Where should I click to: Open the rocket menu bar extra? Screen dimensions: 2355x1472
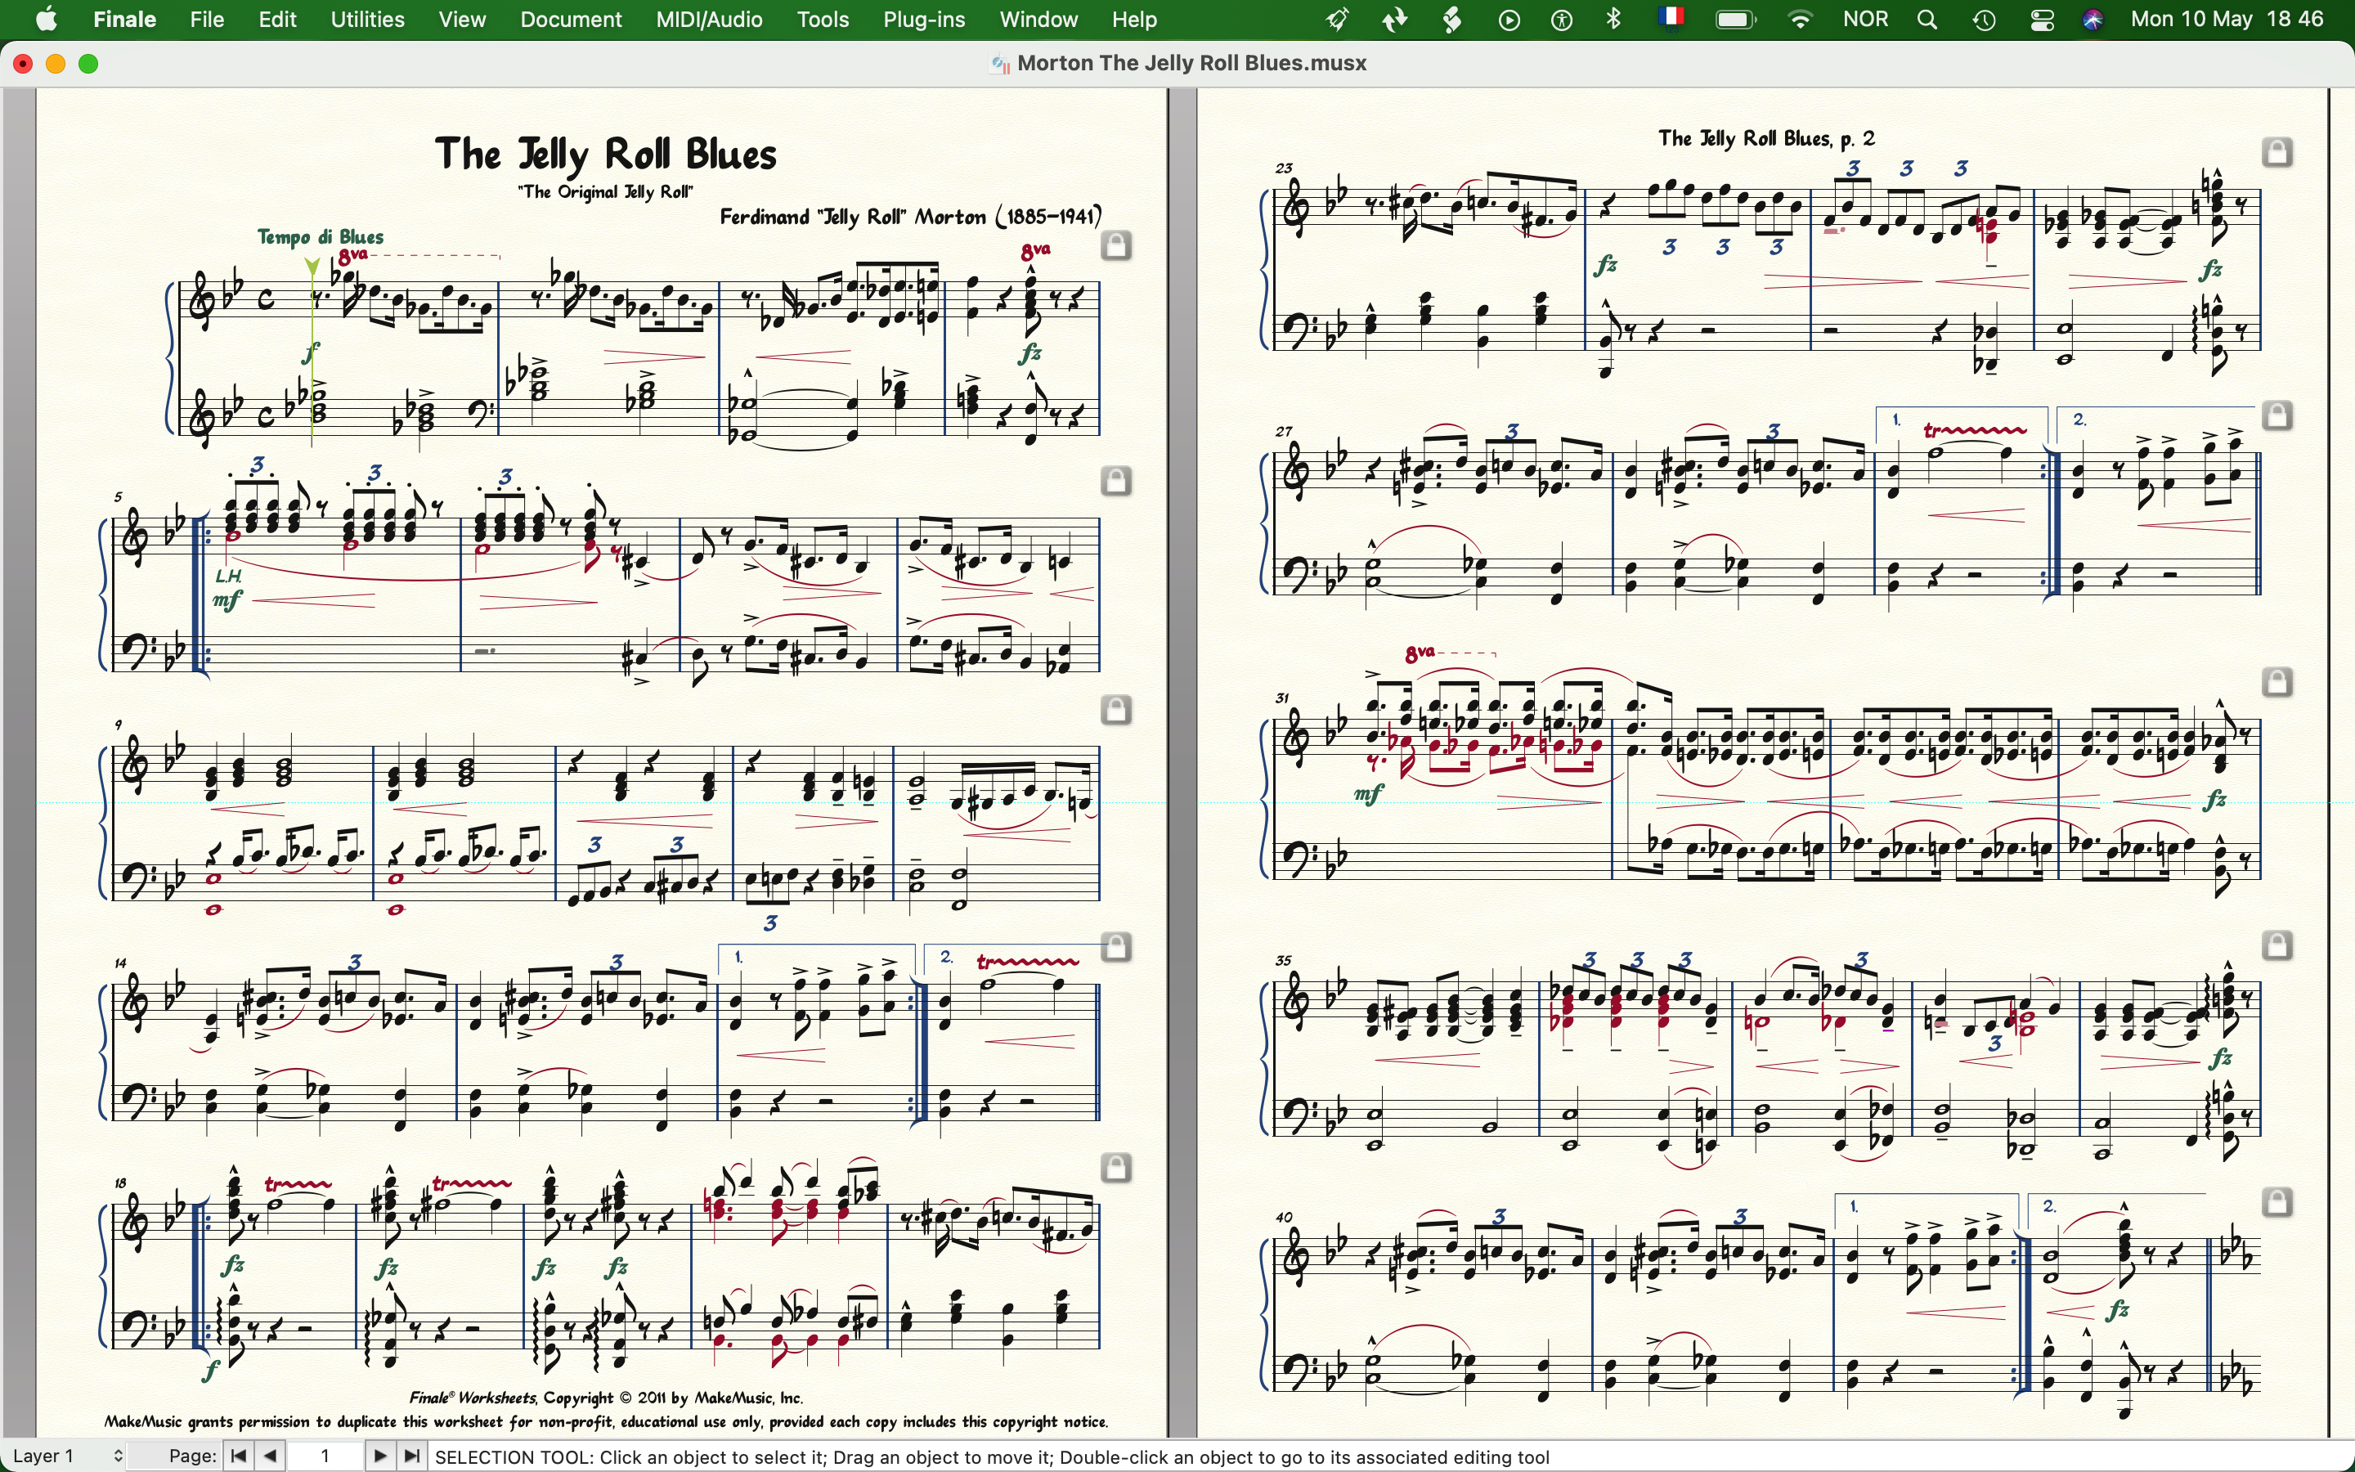1339,20
